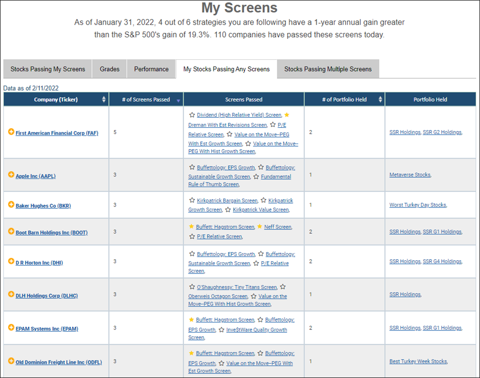Open Old Dominion Freight Line Inc (ODFL) link
The width and height of the screenshot is (480, 378).
59,362
